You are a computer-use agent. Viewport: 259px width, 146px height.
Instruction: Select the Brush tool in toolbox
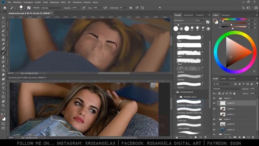pyautogui.click(x=3, y=53)
